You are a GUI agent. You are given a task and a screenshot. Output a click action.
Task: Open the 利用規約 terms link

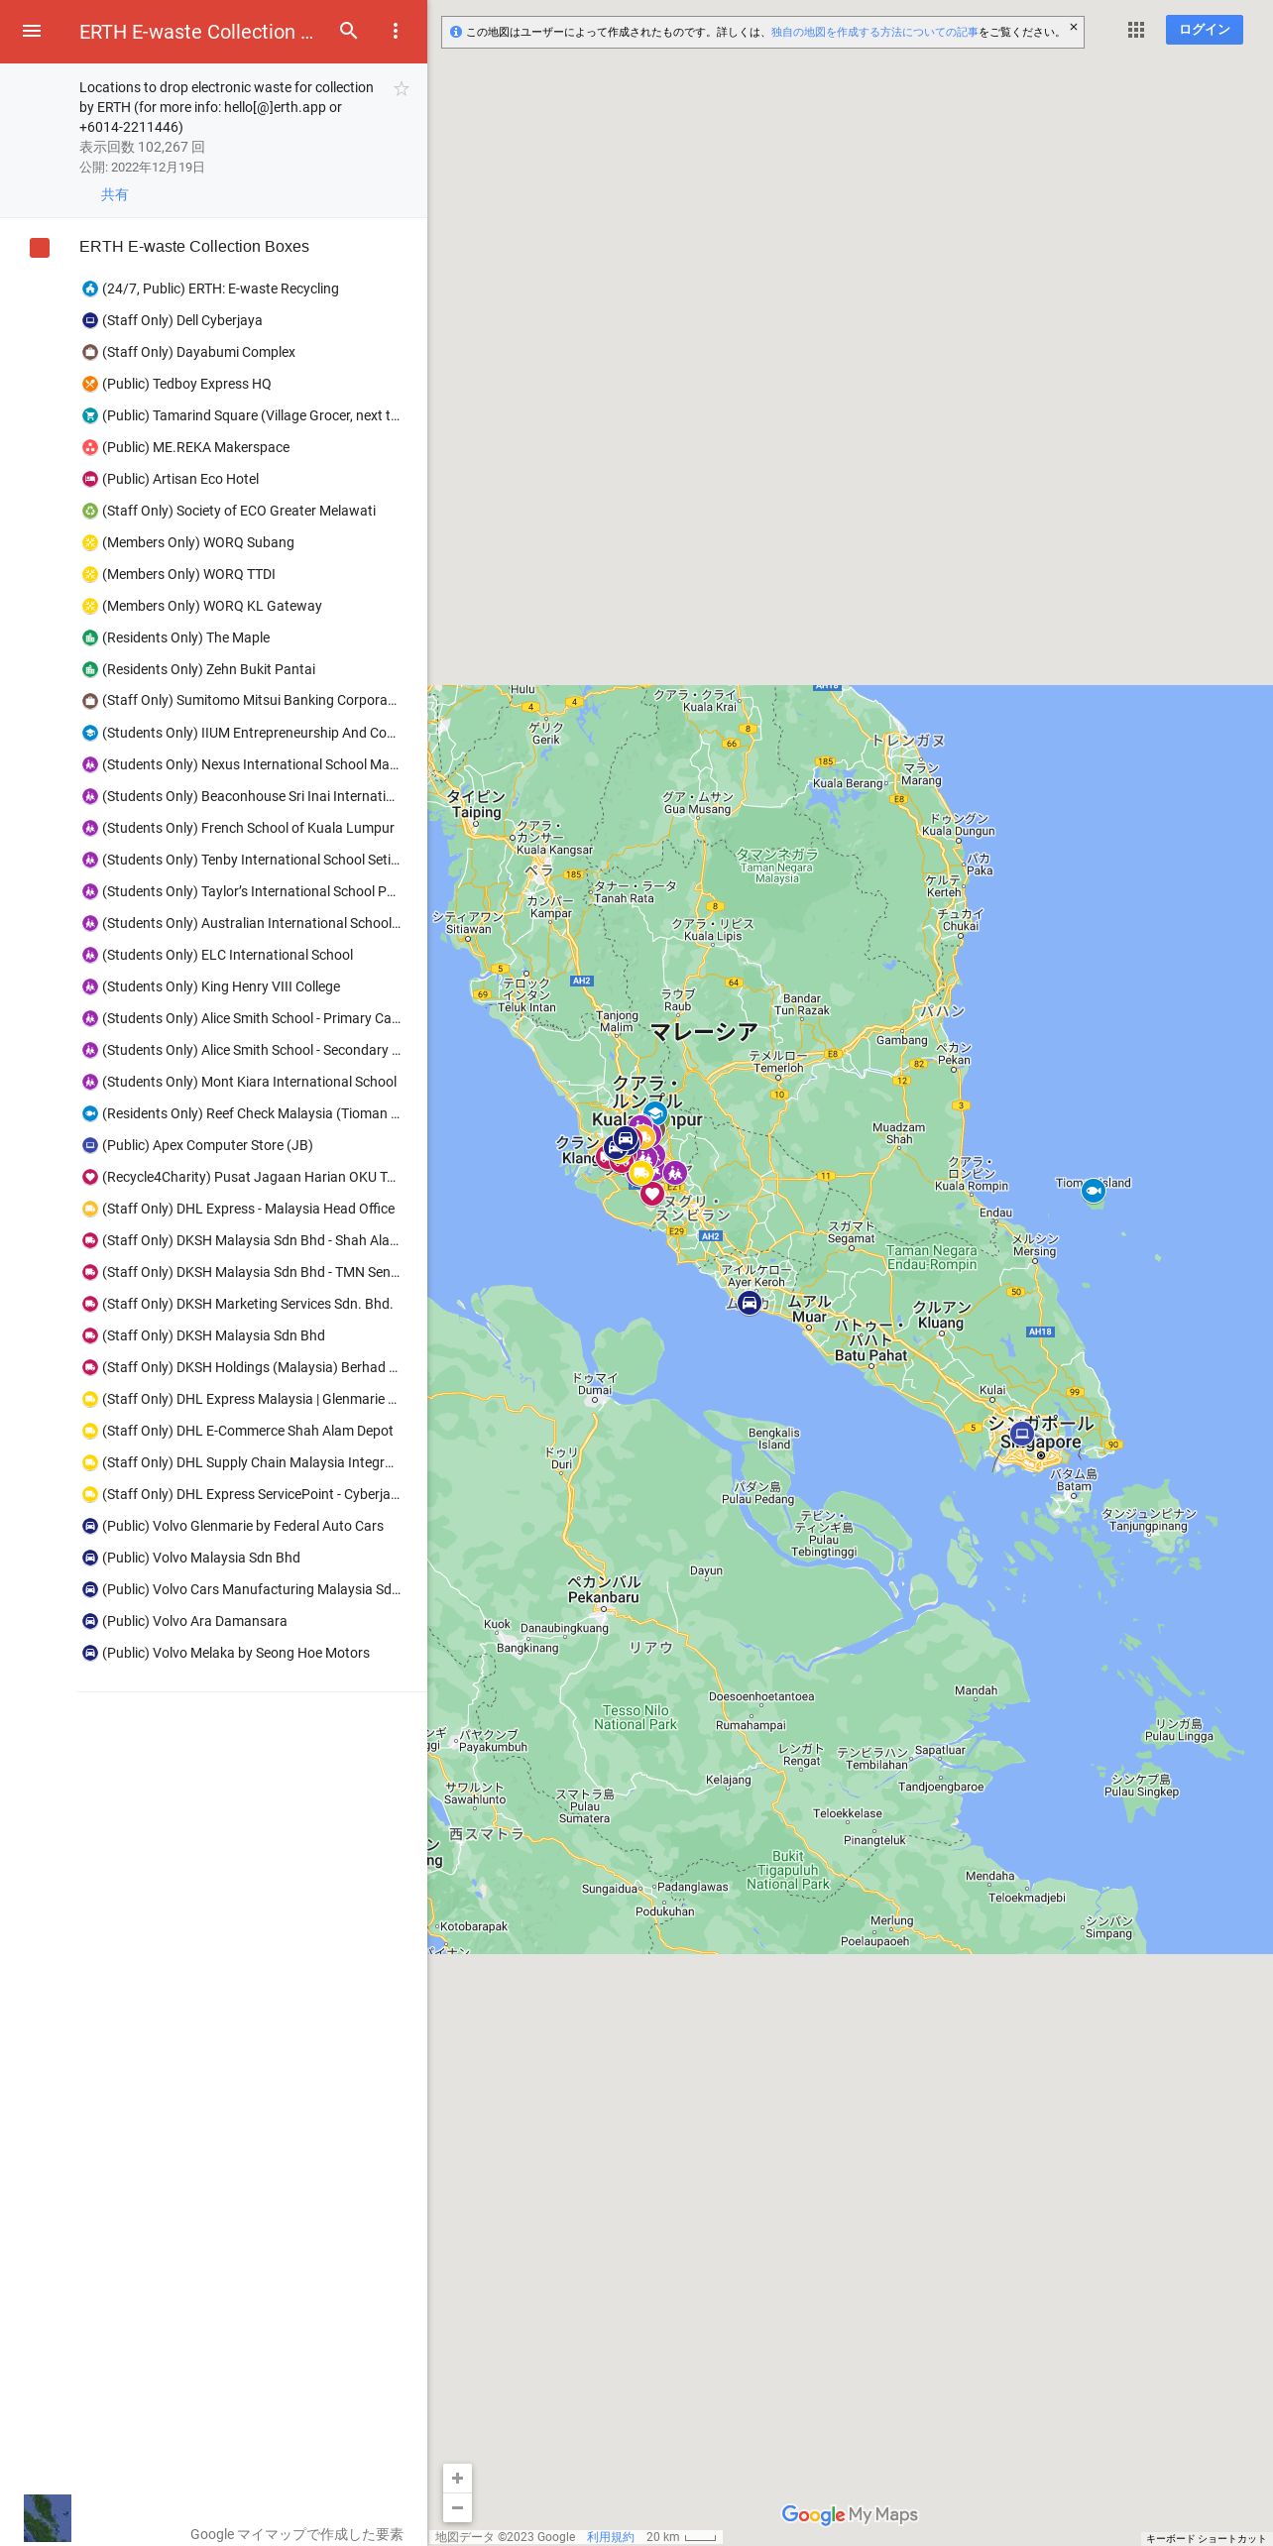coord(610,2537)
